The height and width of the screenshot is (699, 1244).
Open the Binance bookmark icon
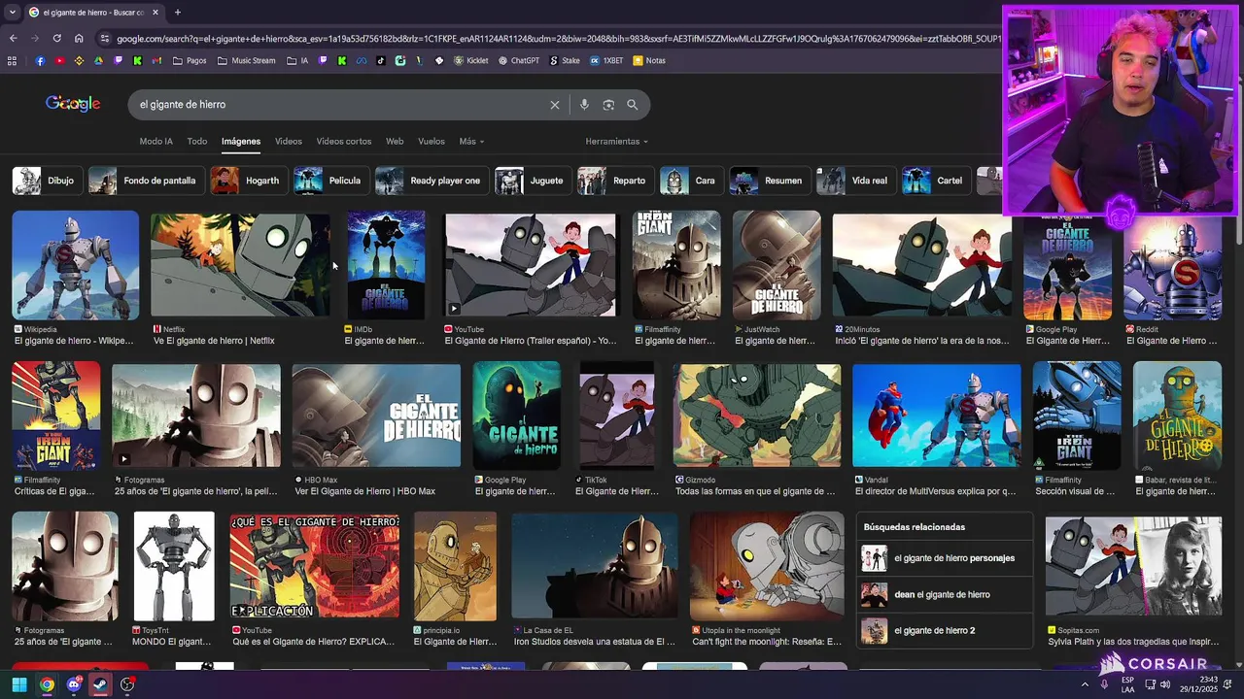[79, 60]
